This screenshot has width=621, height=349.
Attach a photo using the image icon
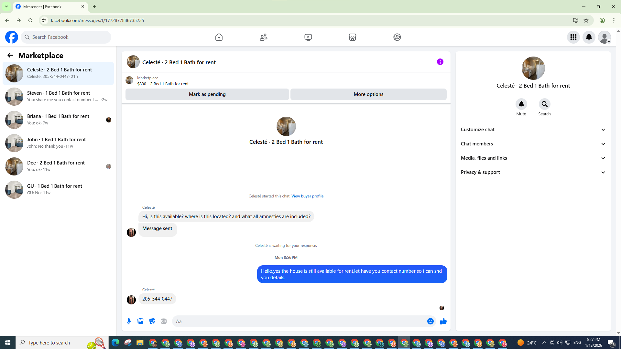click(140, 321)
